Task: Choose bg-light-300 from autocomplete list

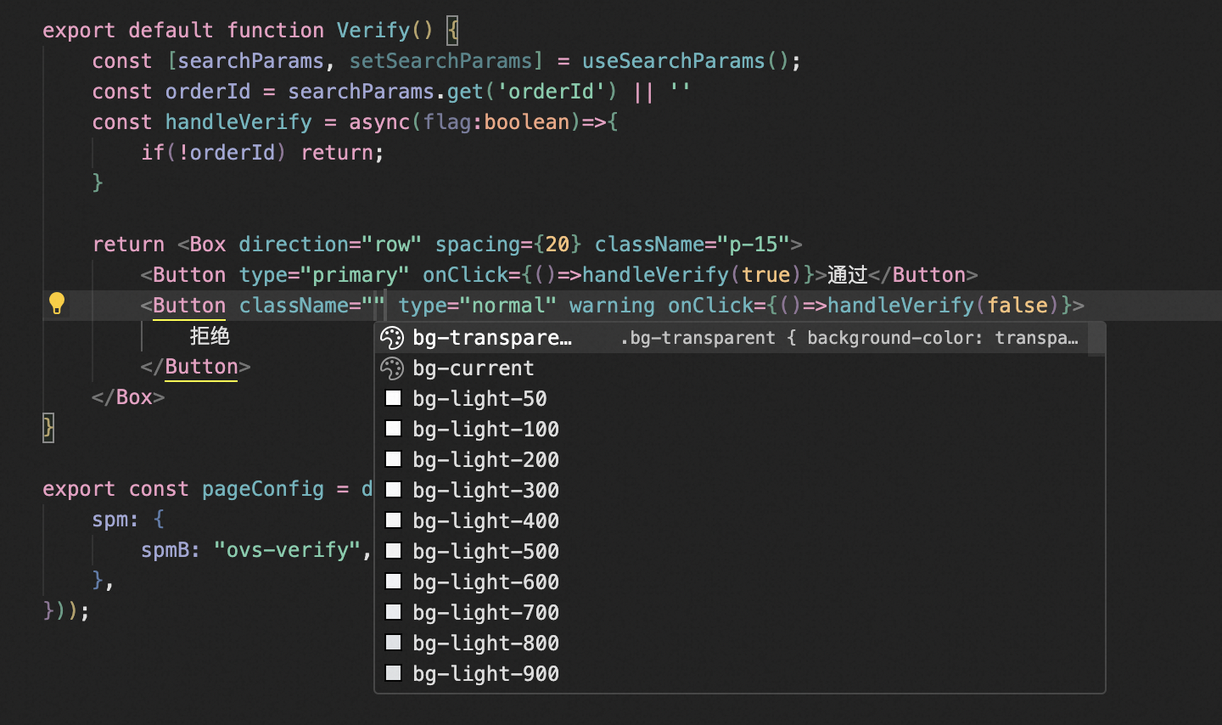Action: coord(732,491)
